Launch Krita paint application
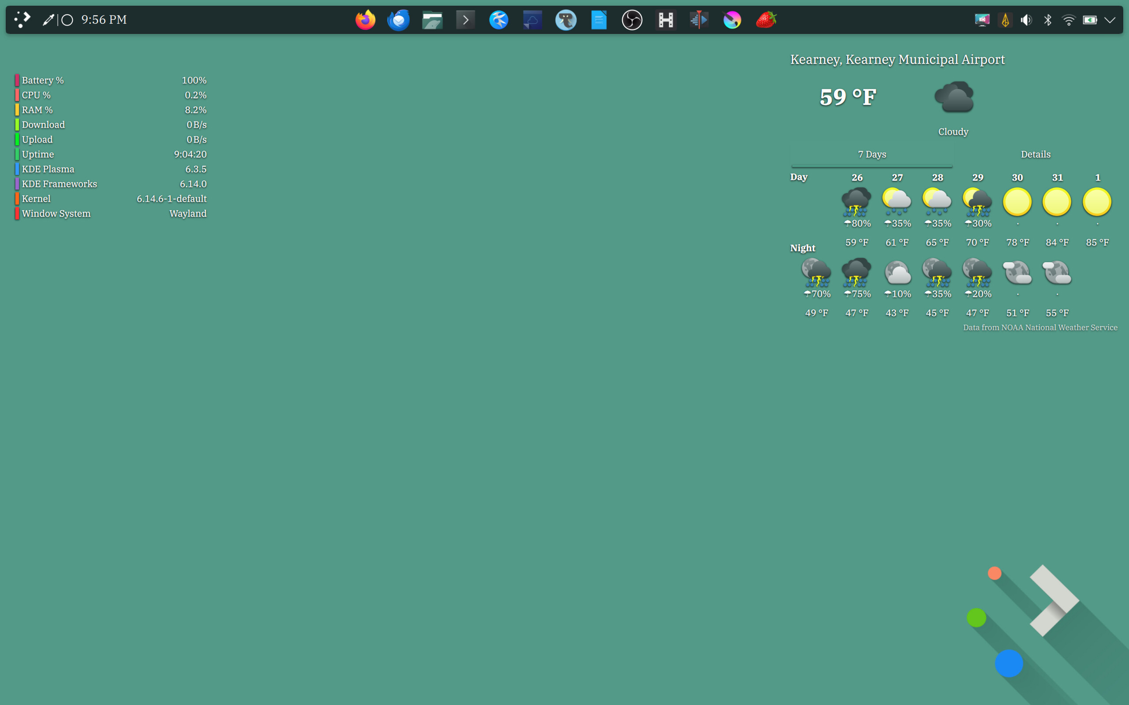The width and height of the screenshot is (1129, 705). (732, 20)
